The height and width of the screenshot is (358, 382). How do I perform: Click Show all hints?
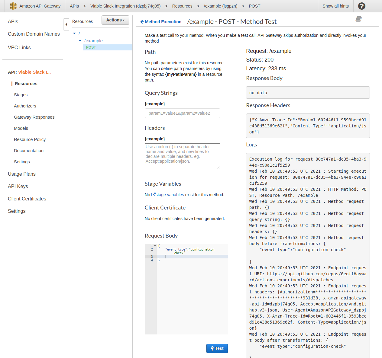pyautogui.click(x=335, y=6)
